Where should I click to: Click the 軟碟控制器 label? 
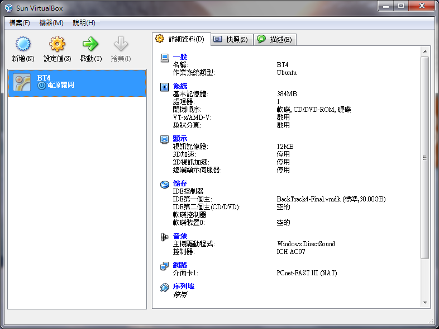pyautogui.click(x=189, y=215)
